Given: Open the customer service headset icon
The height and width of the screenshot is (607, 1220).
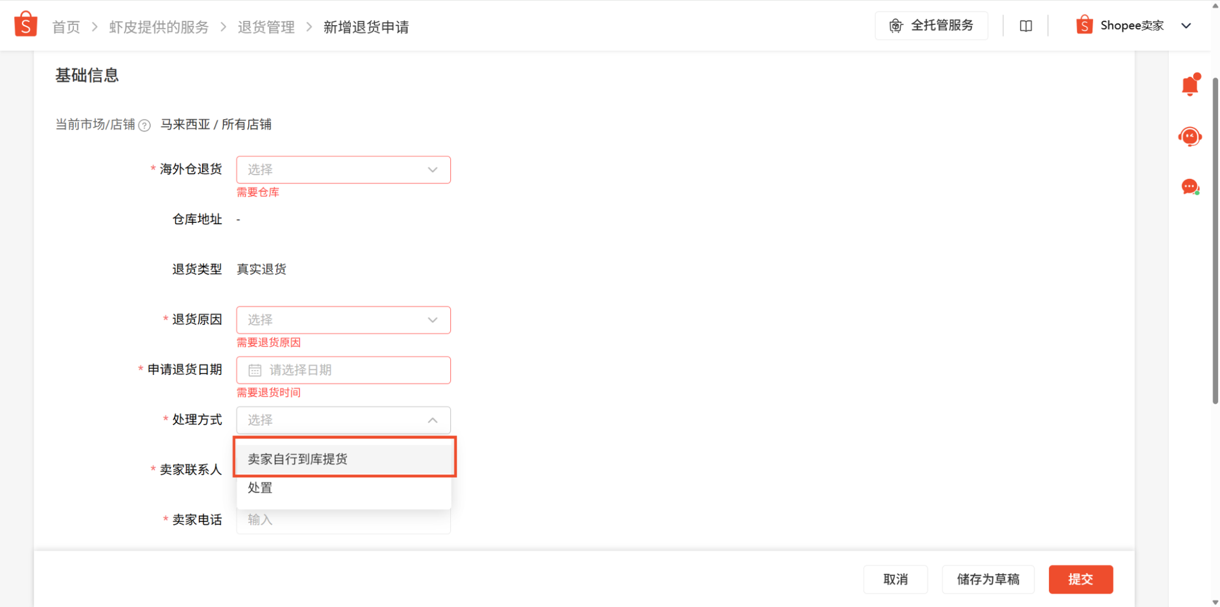Looking at the screenshot, I should pyautogui.click(x=1190, y=136).
